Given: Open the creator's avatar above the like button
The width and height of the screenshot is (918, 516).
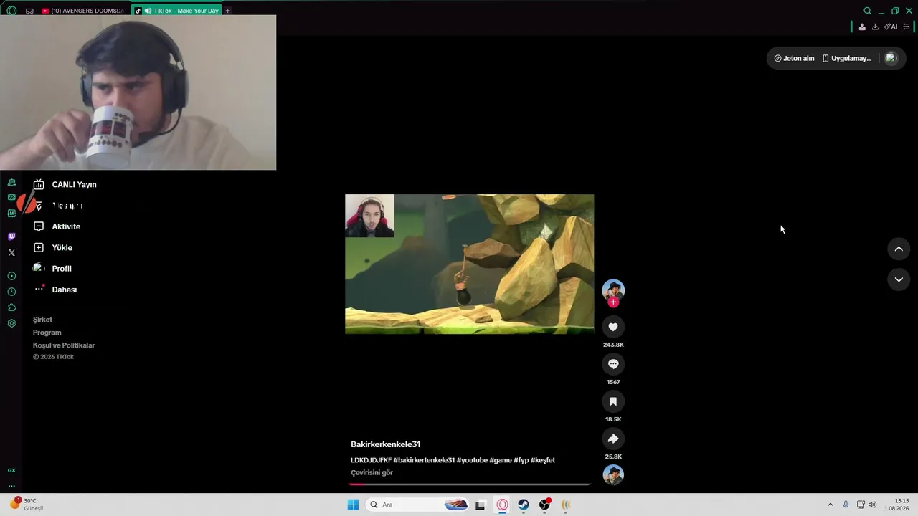Looking at the screenshot, I should pos(613,290).
